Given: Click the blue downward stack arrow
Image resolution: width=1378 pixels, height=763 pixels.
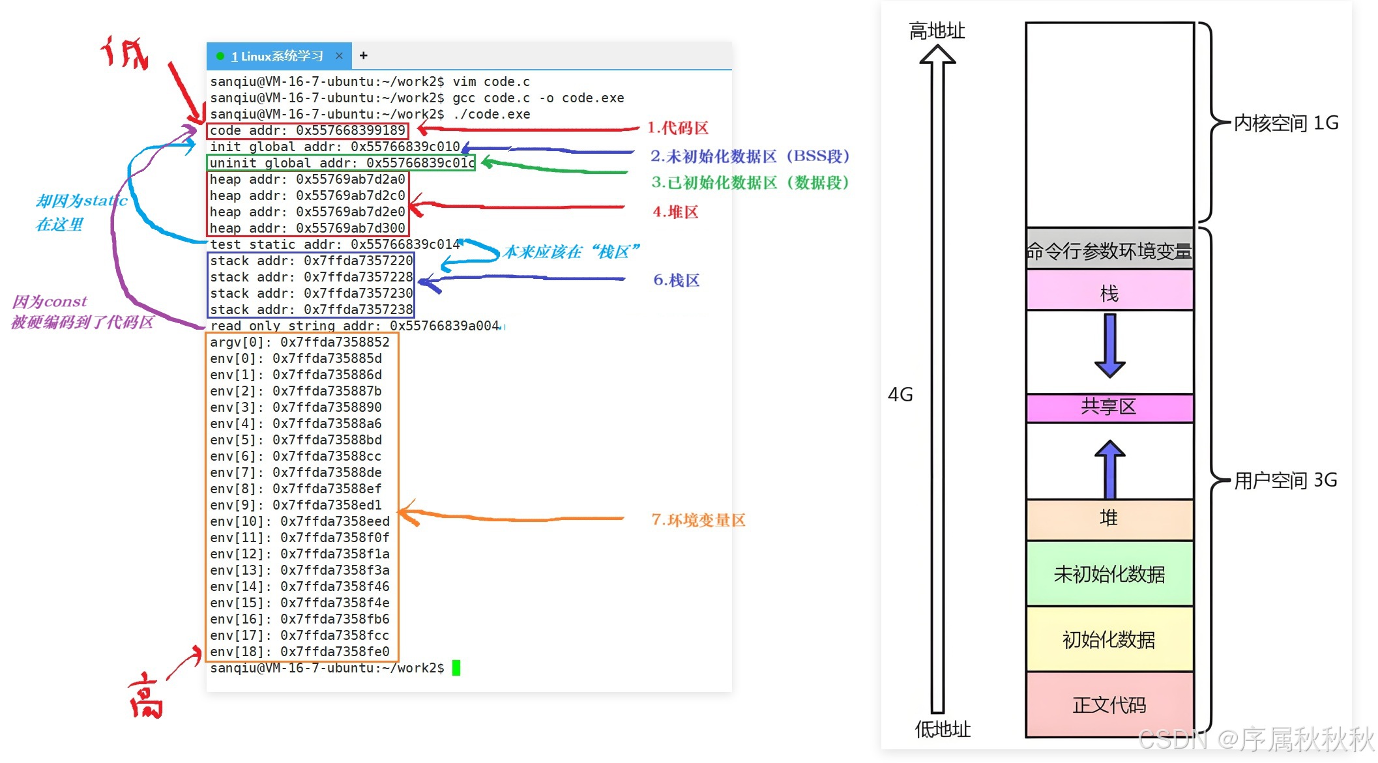Looking at the screenshot, I should (1109, 346).
